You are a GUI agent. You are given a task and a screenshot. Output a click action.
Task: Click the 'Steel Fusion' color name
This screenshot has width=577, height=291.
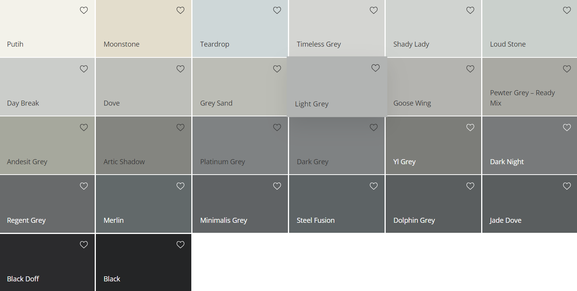(316, 220)
